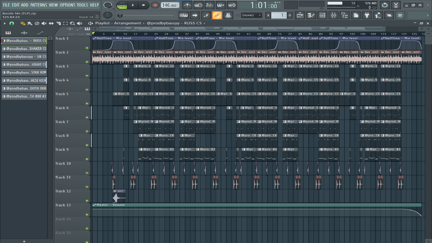Stop playback with the stop button
This screenshot has width=432, height=243.
[143, 5]
